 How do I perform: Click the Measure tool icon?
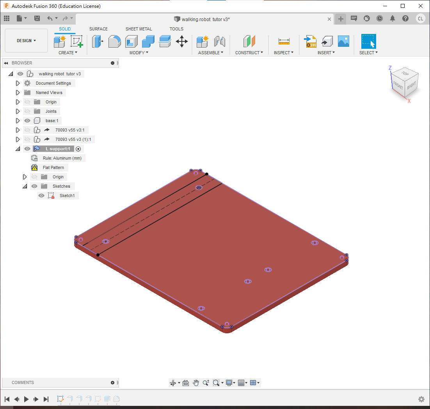tap(284, 41)
